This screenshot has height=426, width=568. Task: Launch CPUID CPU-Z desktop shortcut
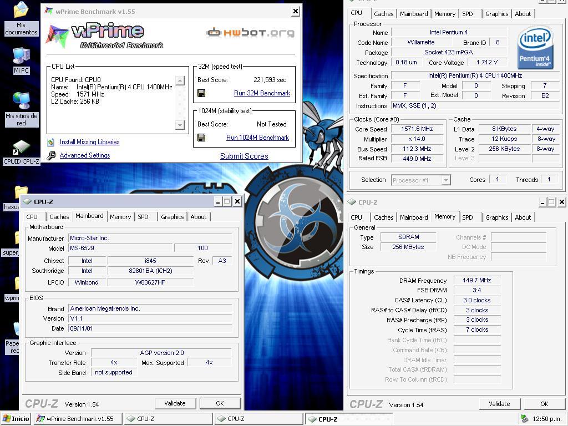tap(22, 152)
